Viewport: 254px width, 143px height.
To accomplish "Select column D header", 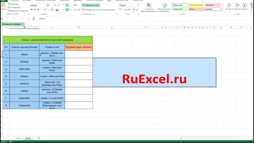I will point(79,27).
